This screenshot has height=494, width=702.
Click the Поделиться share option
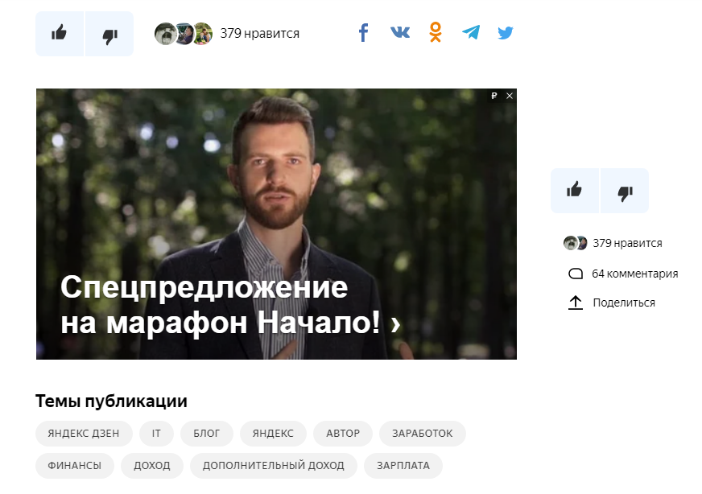click(x=612, y=303)
